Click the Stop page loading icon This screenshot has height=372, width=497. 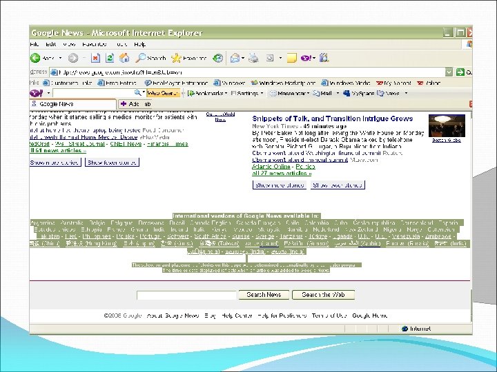(95, 58)
